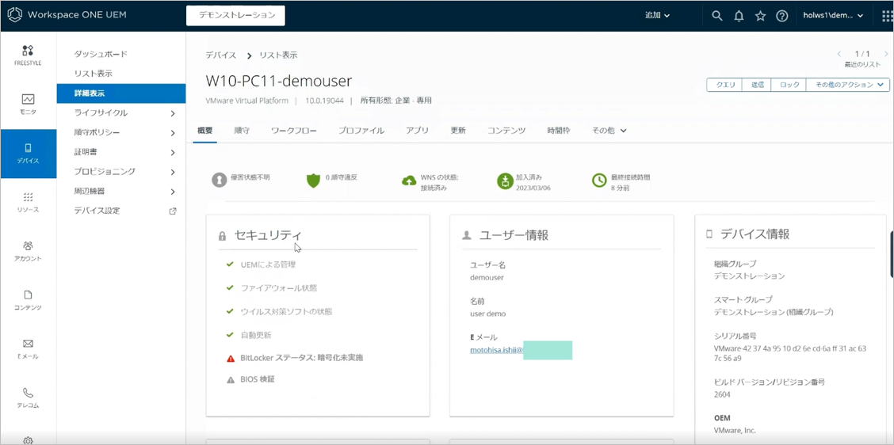
Task: Expand the その他 tab dropdown
Action: (609, 131)
